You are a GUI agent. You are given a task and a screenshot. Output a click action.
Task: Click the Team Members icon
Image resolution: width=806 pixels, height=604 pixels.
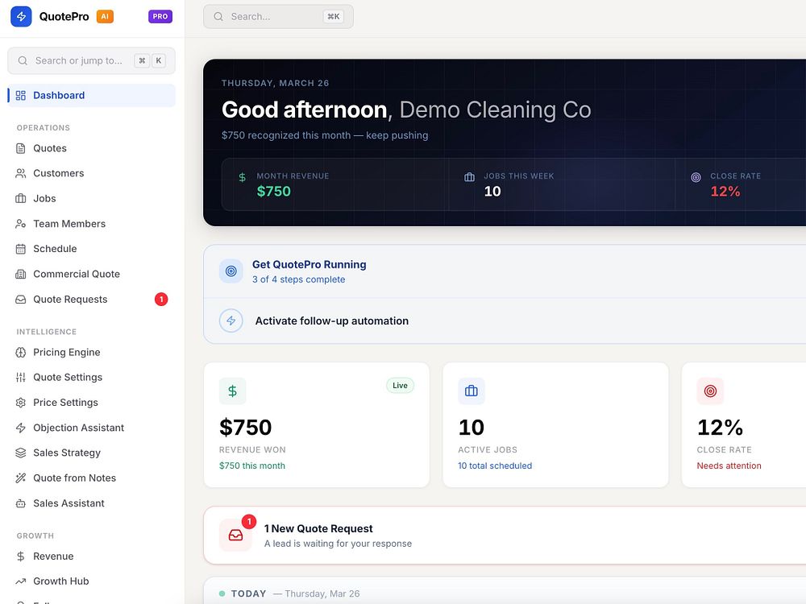point(21,224)
